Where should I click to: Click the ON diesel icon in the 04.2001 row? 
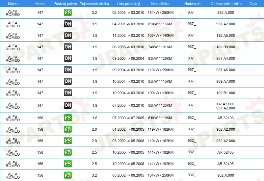coord(68,24)
